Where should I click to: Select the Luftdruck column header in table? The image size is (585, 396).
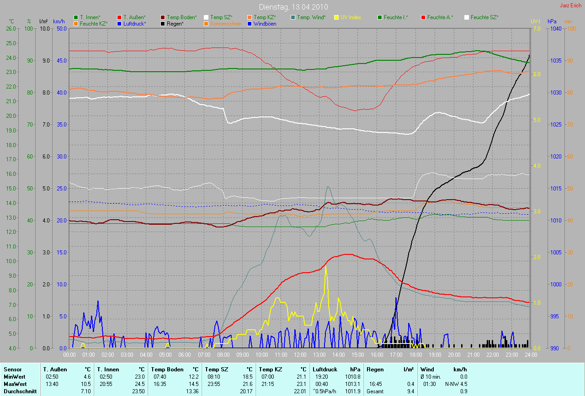point(325,369)
